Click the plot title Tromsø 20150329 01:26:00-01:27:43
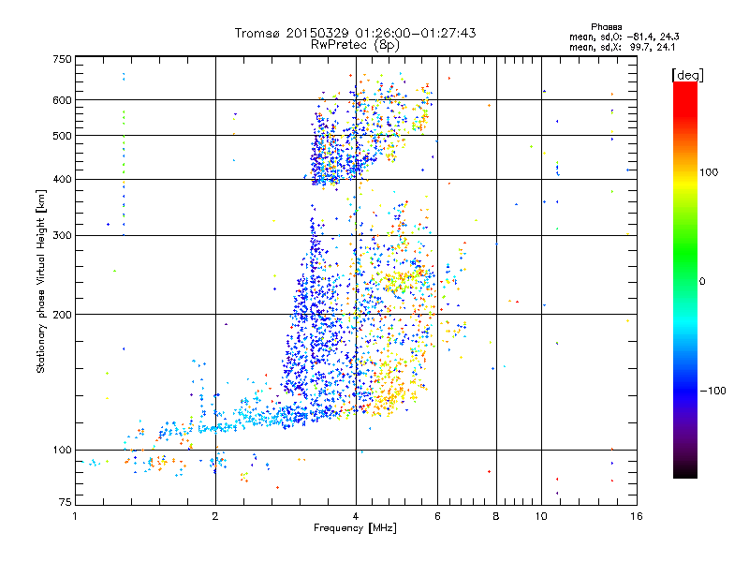The image size is (749, 562). [355, 33]
